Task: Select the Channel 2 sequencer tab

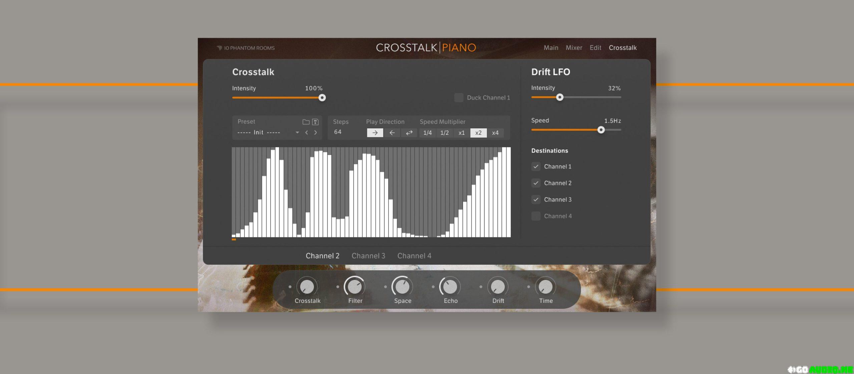Action: pos(322,256)
